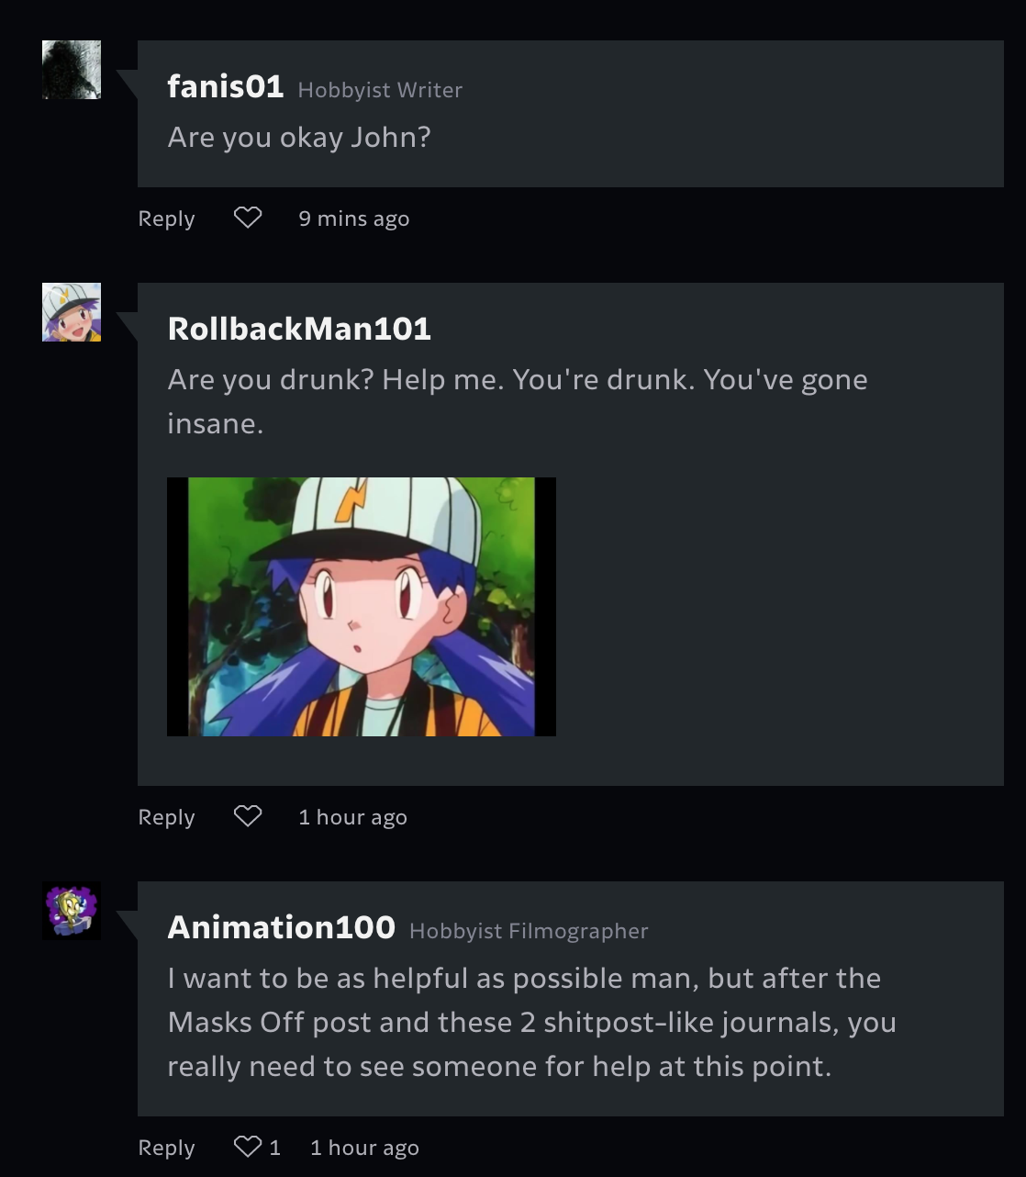Heart RollbackMan101's comment
Screen dimensions: 1026x1177
pos(248,816)
